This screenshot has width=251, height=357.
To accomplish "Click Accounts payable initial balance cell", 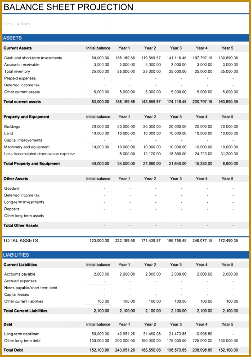I will [99, 274].
